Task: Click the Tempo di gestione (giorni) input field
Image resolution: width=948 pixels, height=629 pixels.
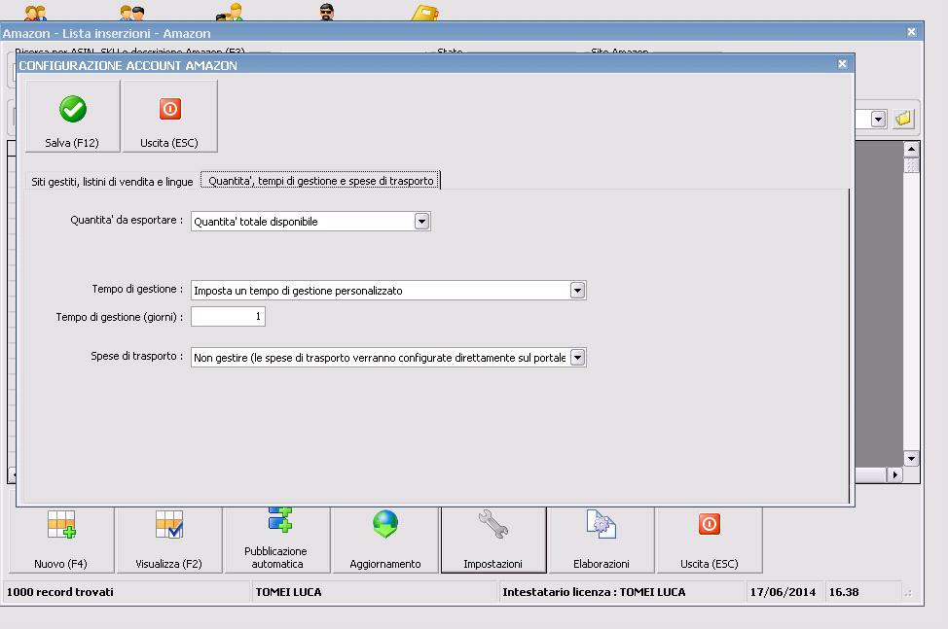Action: pyautogui.click(x=228, y=316)
